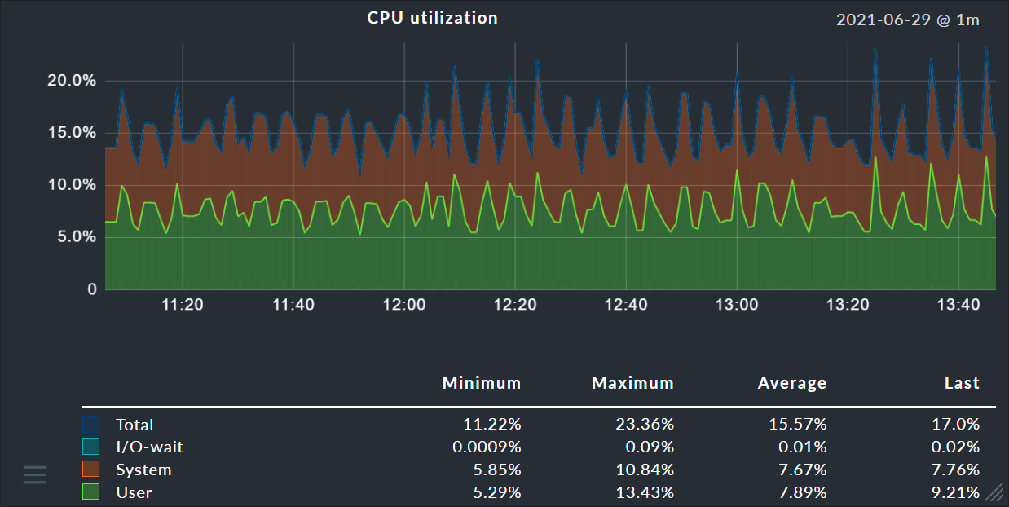
Task: Hide the I/O-wait series via its legend entry
Action: (148, 447)
